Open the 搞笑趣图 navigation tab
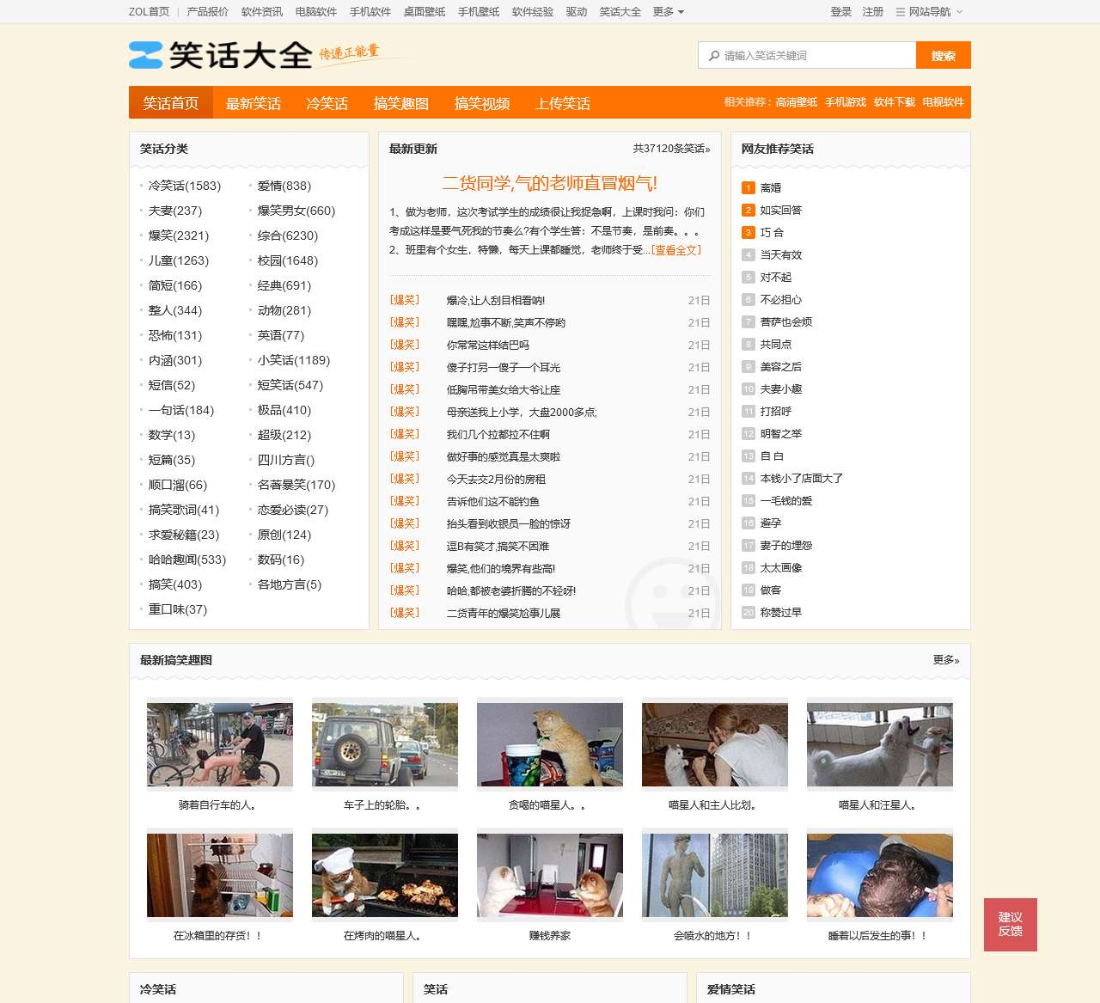The height and width of the screenshot is (1003, 1100). pos(401,103)
